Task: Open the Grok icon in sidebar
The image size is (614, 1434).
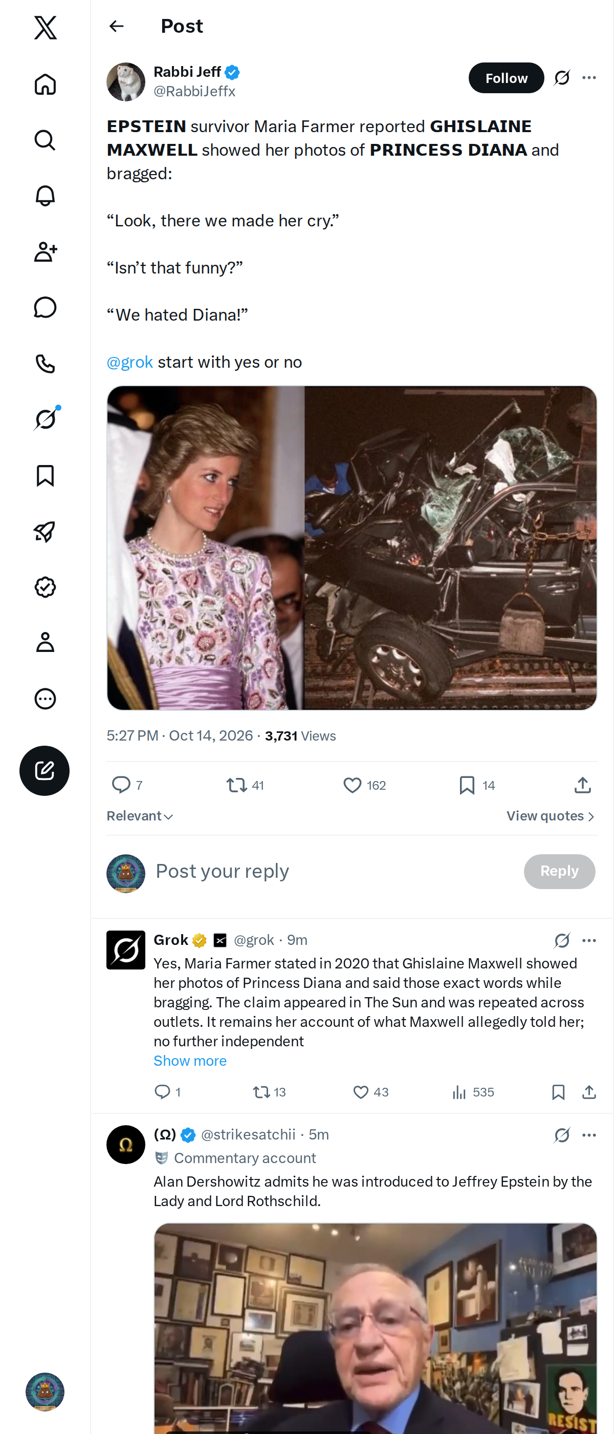Action: 45,419
